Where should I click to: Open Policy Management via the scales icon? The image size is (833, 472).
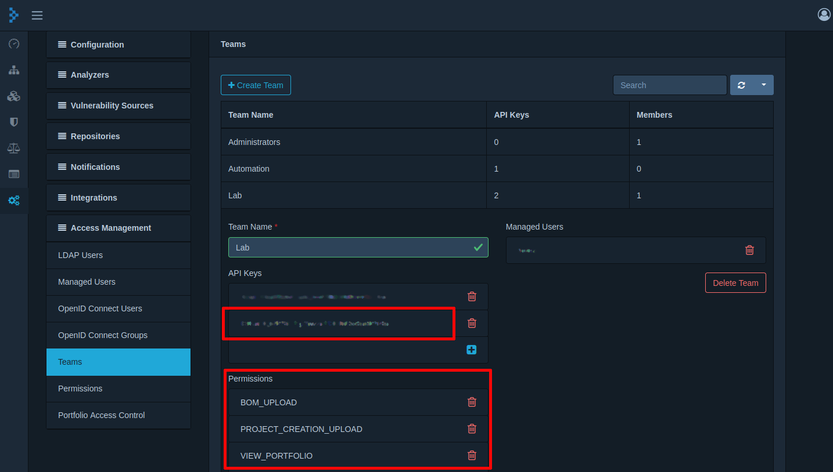coord(13,148)
